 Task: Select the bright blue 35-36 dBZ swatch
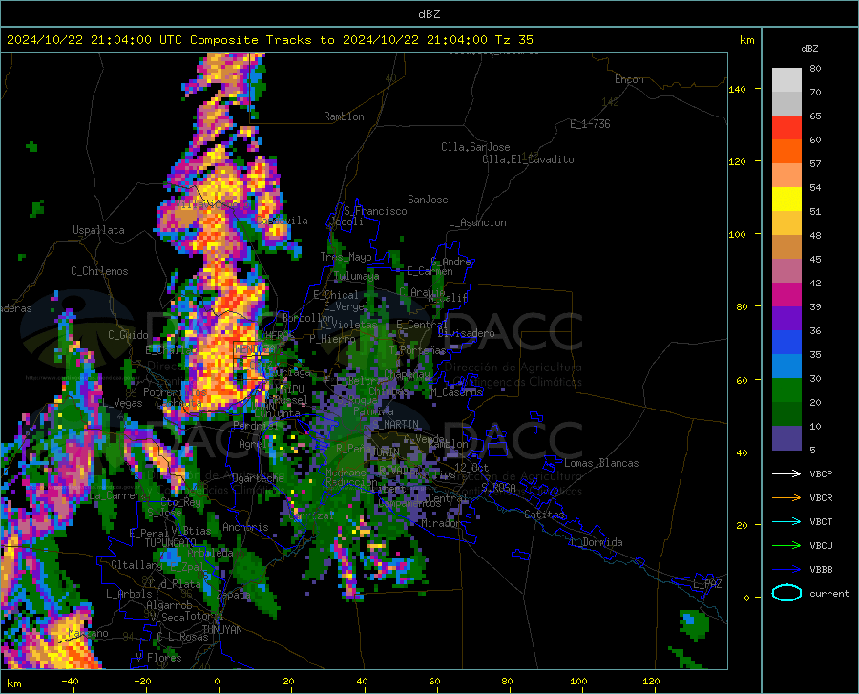coord(786,343)
